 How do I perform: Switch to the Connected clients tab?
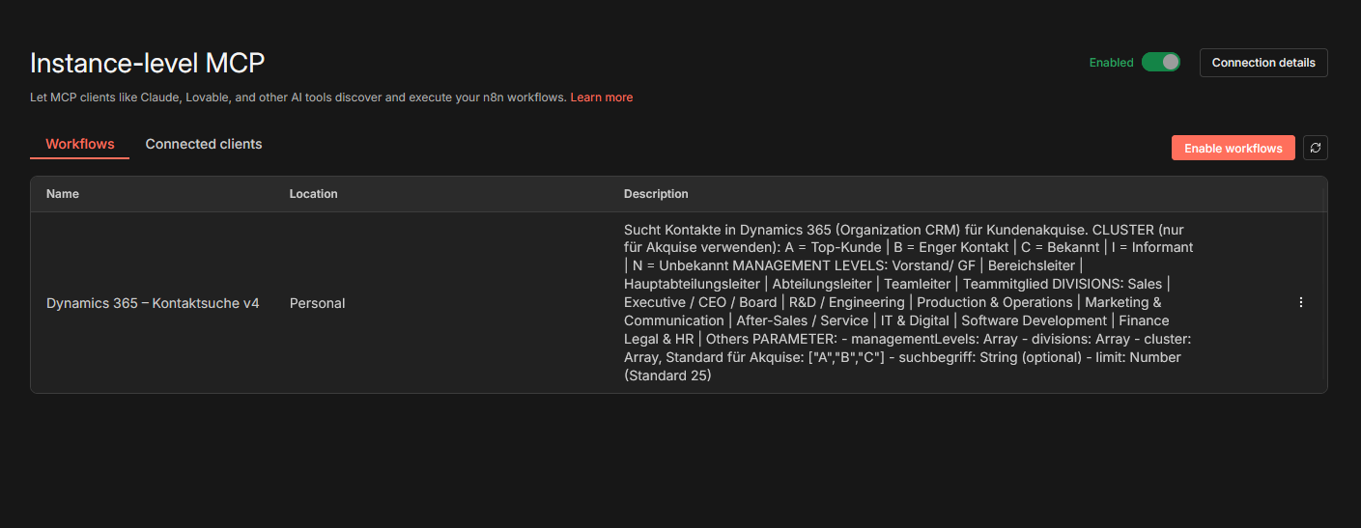(x=204, y=144)
